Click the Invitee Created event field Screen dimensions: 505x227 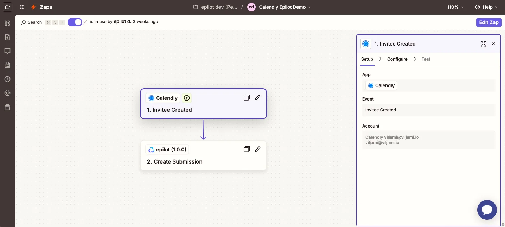429,110
